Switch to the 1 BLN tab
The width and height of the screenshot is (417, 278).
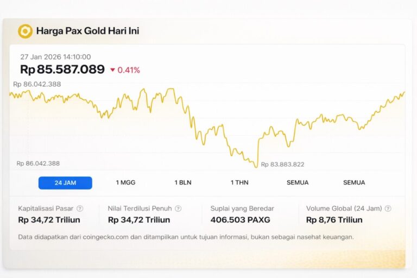click(183, 183)
